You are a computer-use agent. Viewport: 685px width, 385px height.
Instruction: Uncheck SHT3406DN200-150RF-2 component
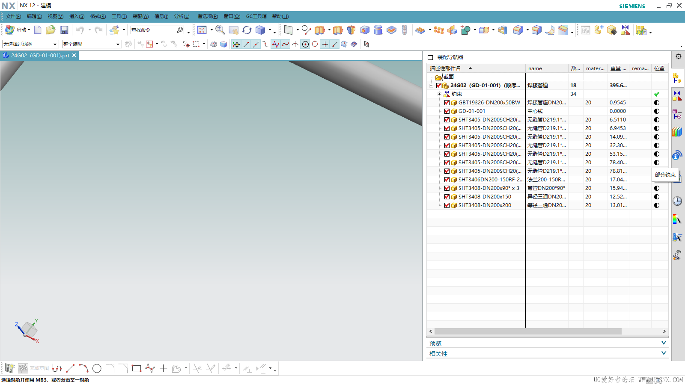(447, 180)
